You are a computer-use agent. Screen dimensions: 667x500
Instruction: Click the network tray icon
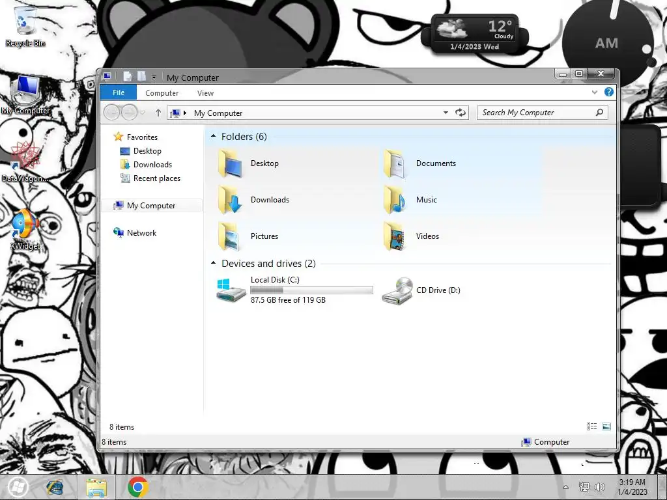point(584,487)
